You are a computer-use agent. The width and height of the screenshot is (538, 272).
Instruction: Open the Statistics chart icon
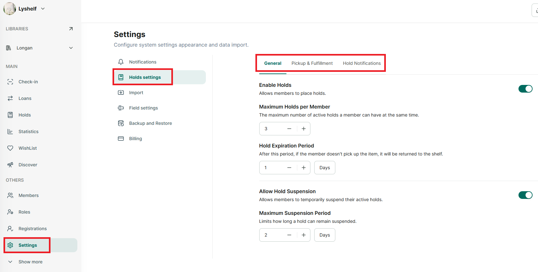[10, 132]
